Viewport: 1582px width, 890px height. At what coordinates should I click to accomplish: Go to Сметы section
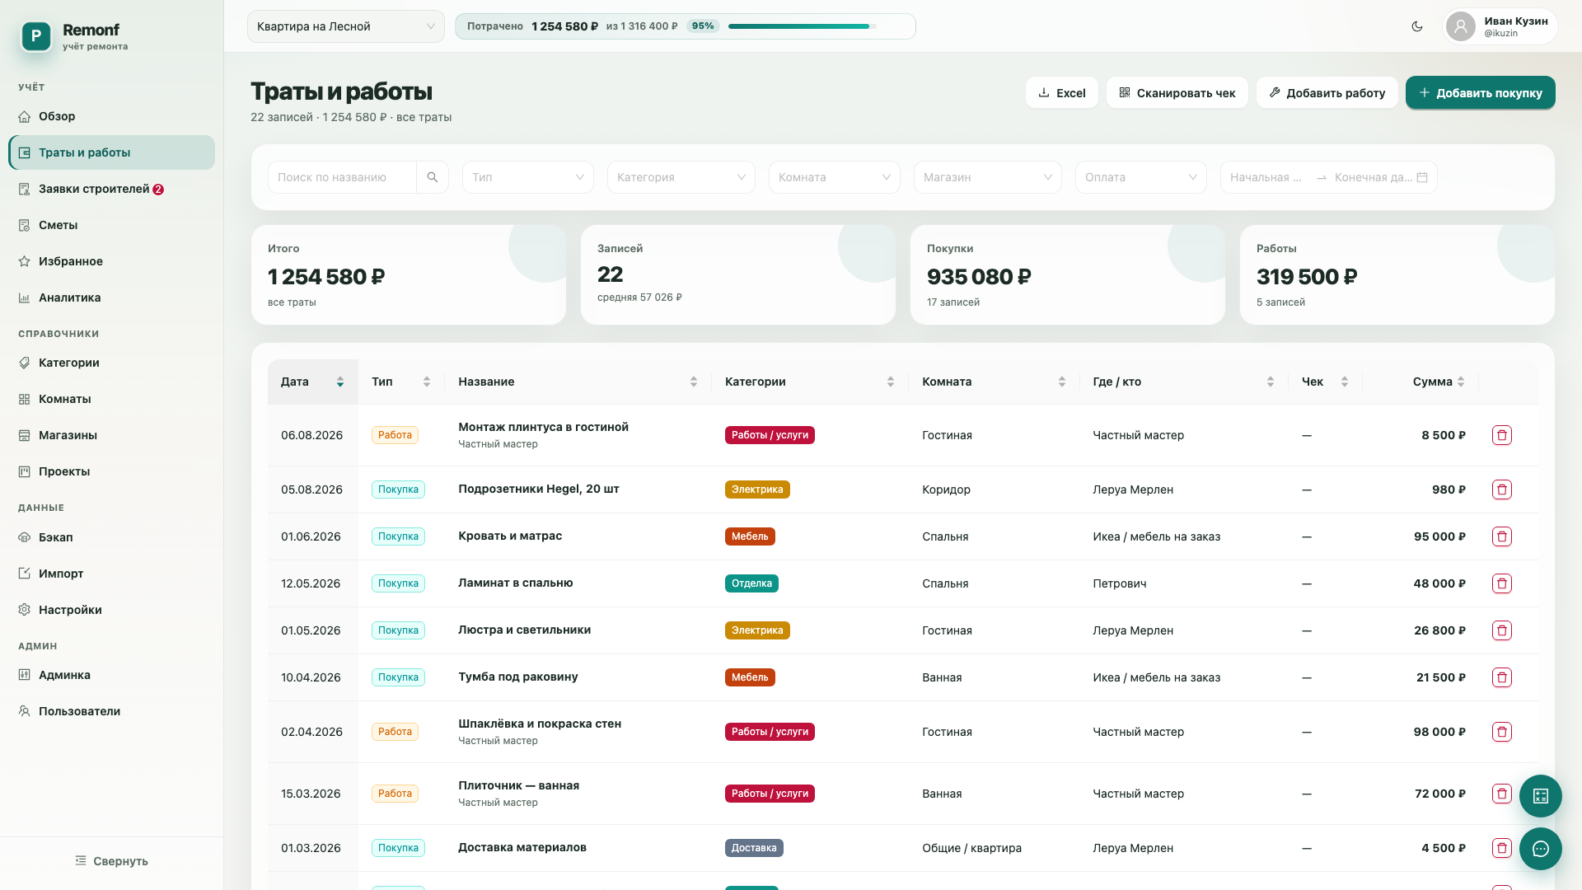(x=112, y=225)
